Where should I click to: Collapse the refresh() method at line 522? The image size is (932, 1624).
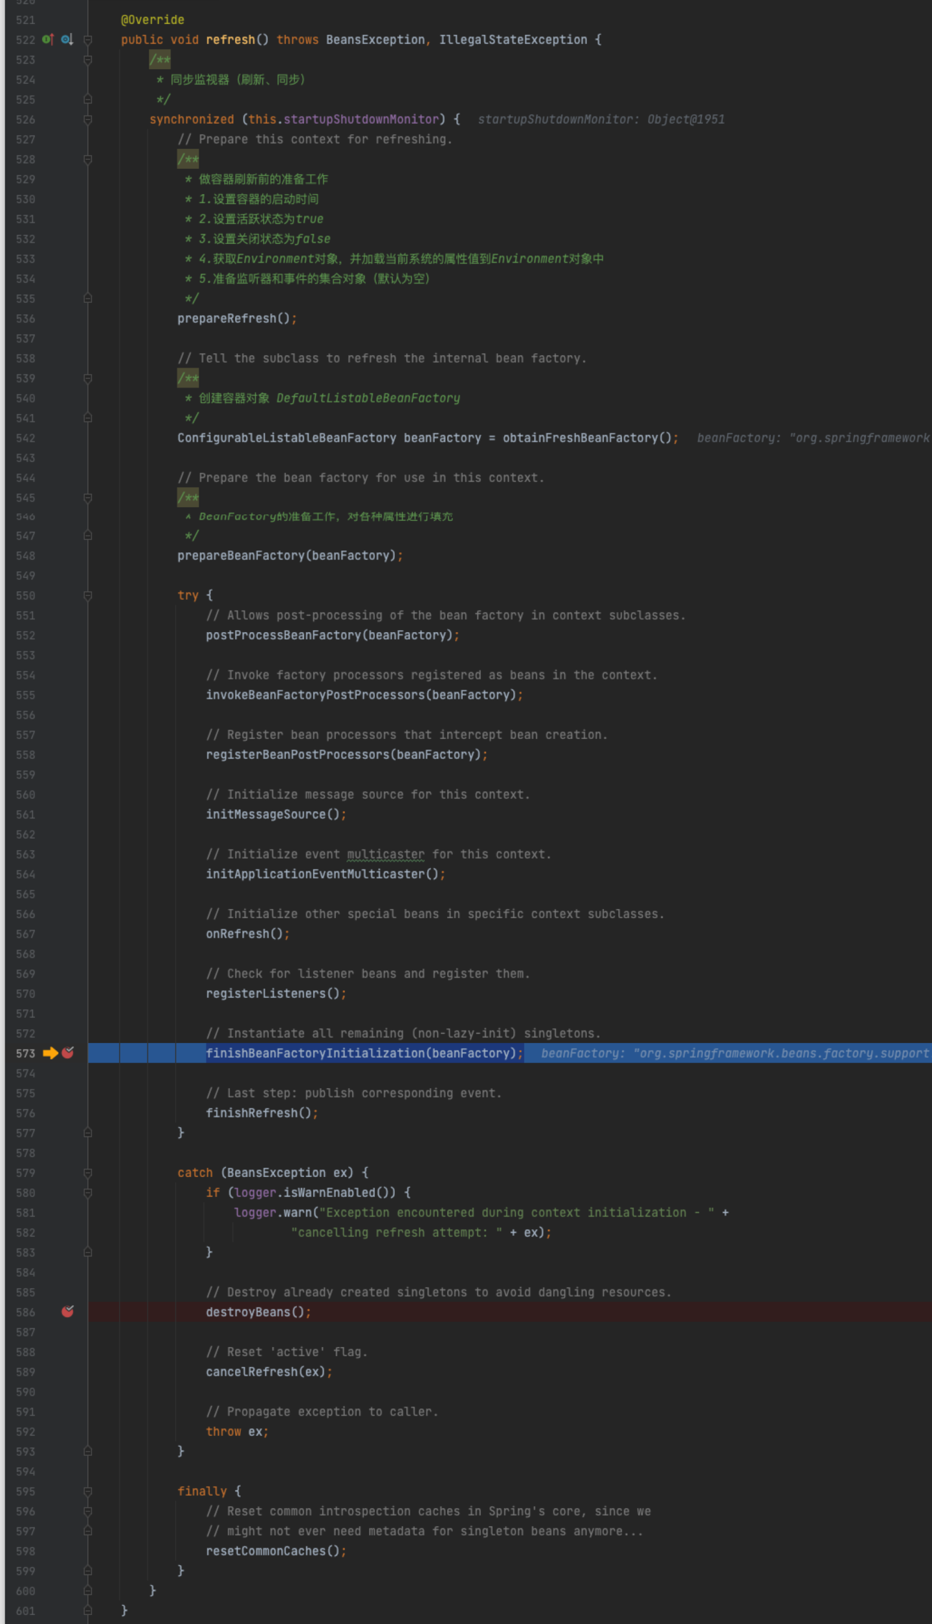coord(88,40)
